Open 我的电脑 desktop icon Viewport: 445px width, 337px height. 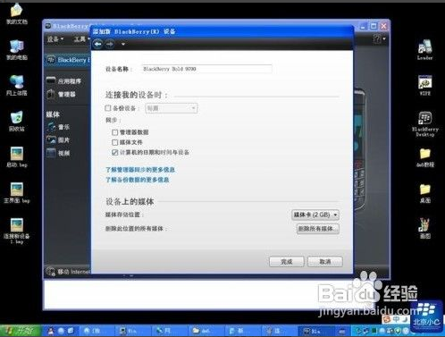click(x=17, y=49)
